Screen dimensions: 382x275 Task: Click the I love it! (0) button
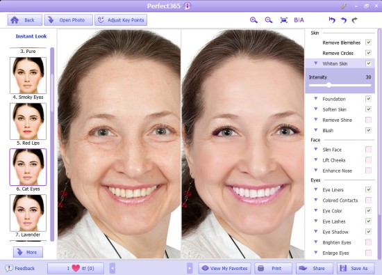76,268
